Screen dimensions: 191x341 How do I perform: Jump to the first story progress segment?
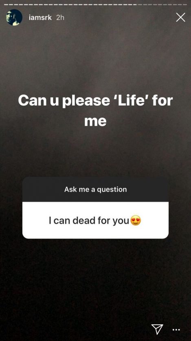click(x=6, y=4)
